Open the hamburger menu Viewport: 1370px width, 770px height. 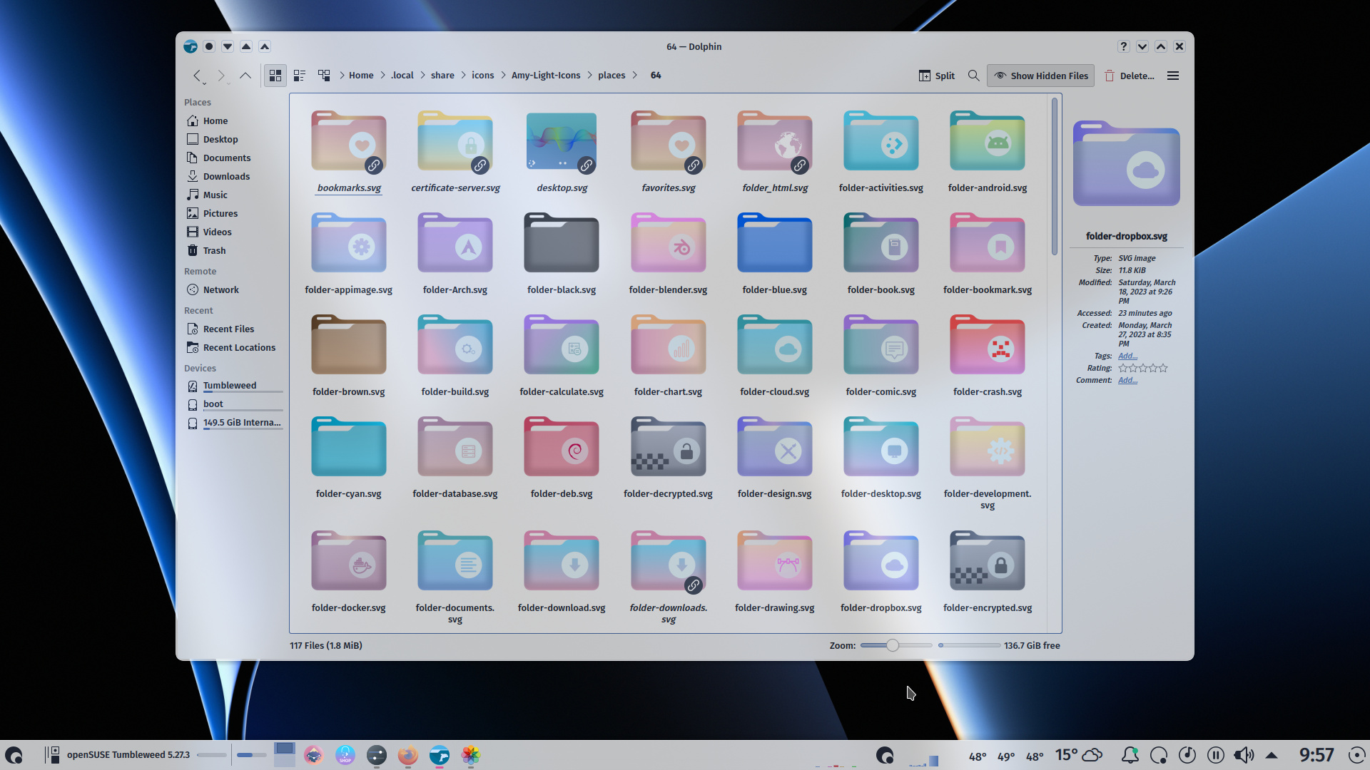pos(1173,76)
